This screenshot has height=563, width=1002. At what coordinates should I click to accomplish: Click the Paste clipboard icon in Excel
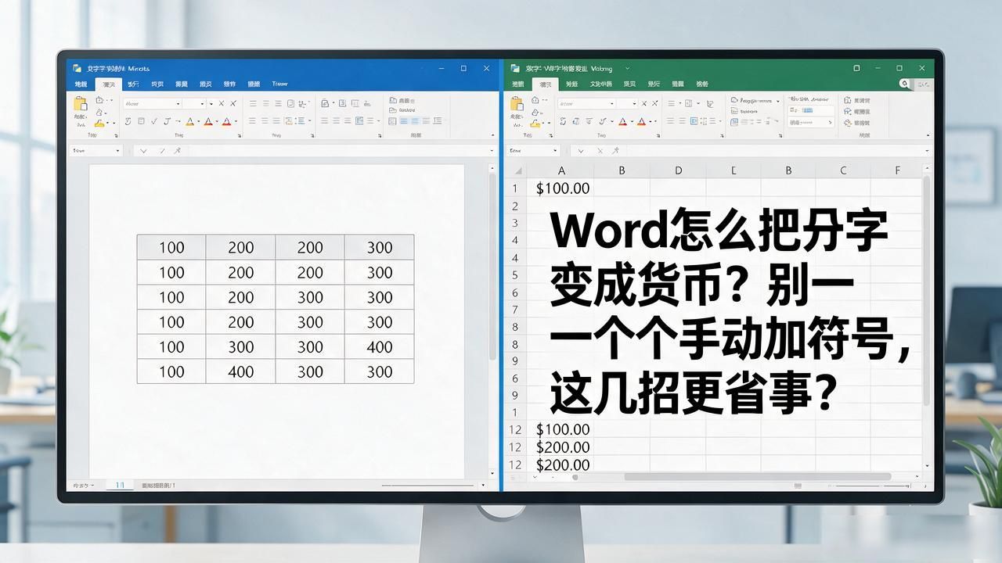coord(517,104)
